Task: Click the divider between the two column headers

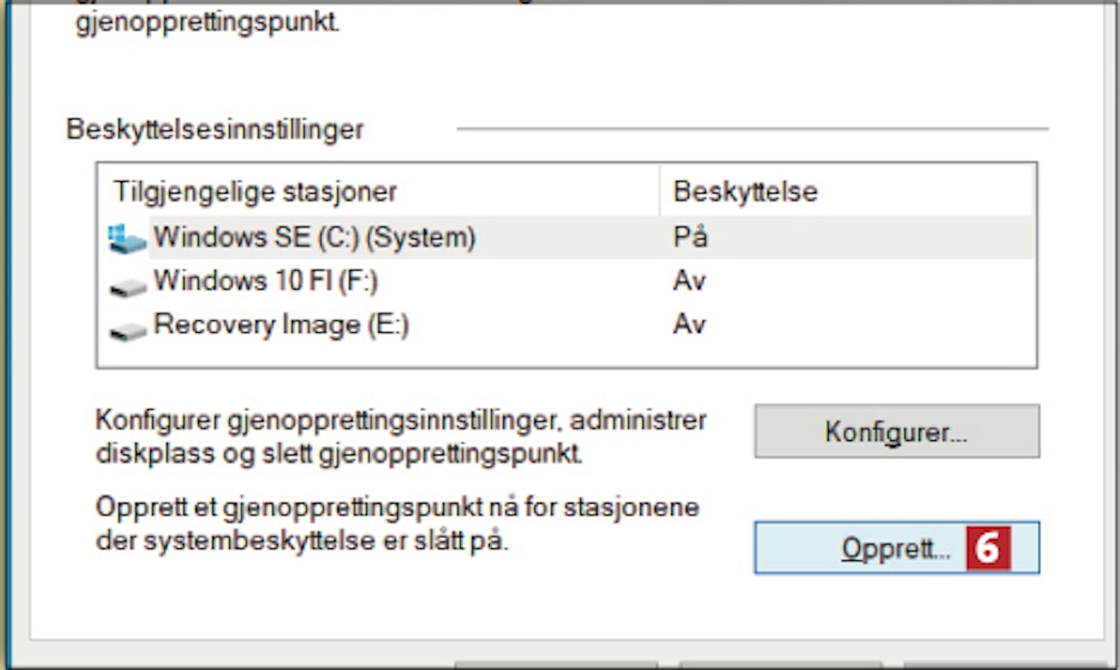Action: coord(660,192)
